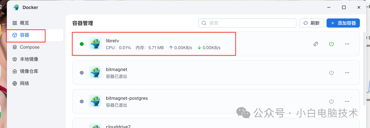Viewport: 370px width, 128px height.
Task: Click the 网络 globe icon
Action: coord(15,83)
